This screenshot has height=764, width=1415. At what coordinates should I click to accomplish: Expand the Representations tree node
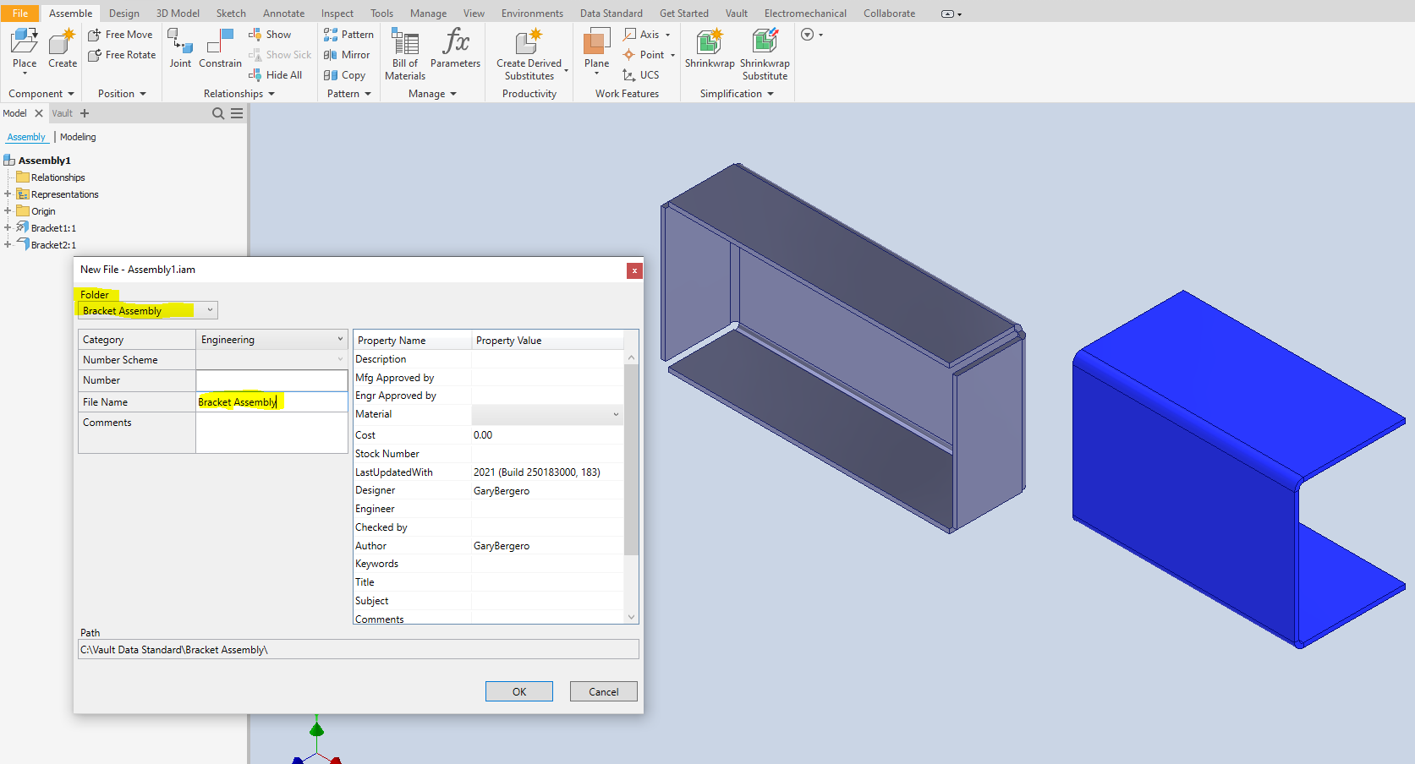[x=8, y=194]
